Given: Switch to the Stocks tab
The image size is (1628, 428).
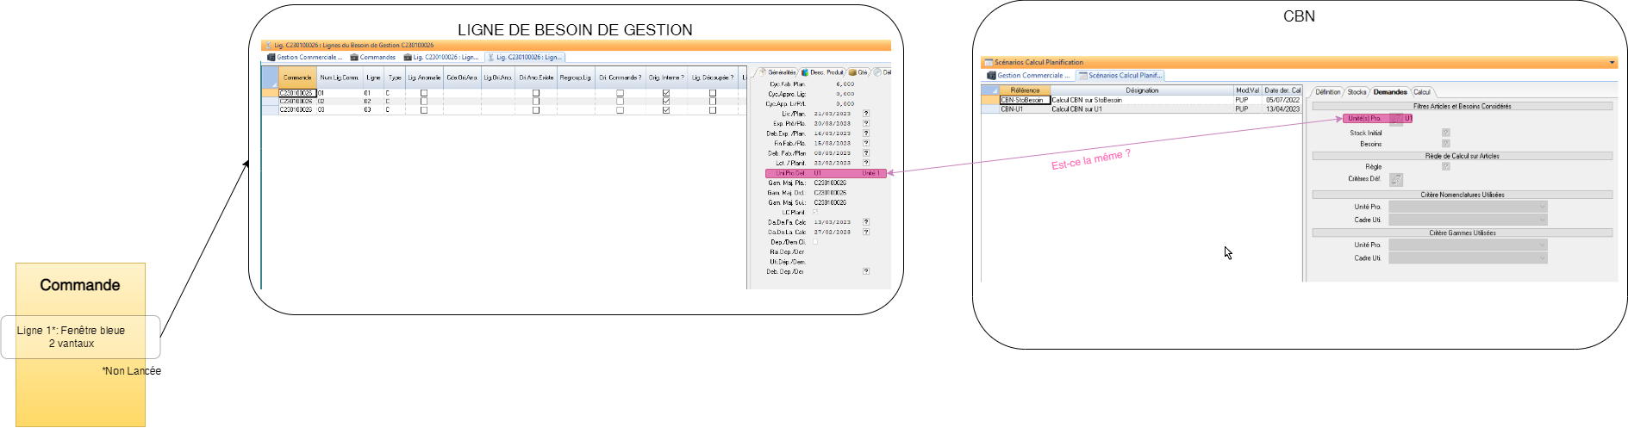Looking at the screenshot, I should tap(1357, 92).
